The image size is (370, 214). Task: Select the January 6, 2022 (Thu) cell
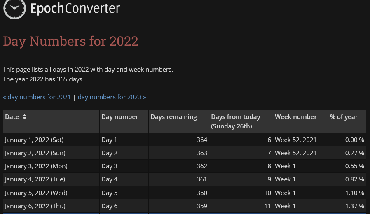tap(51, 206)
